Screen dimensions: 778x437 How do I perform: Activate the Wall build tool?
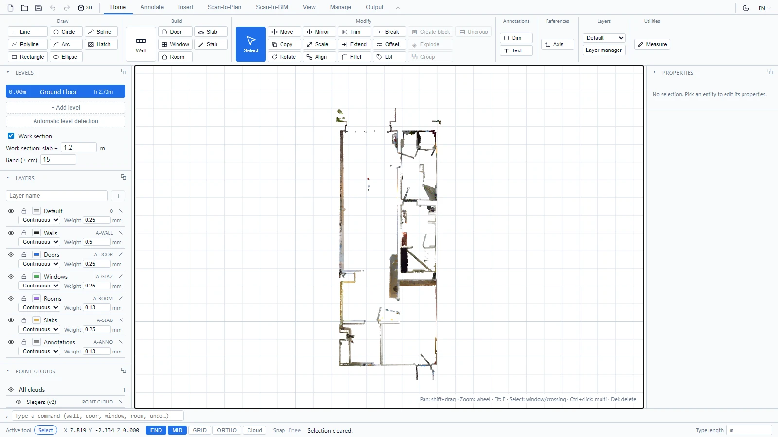(141, 44)
